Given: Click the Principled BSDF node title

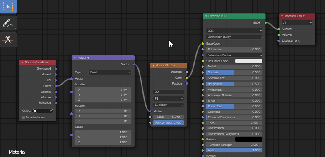Looking at the screenshot, I should click(218, 16).
